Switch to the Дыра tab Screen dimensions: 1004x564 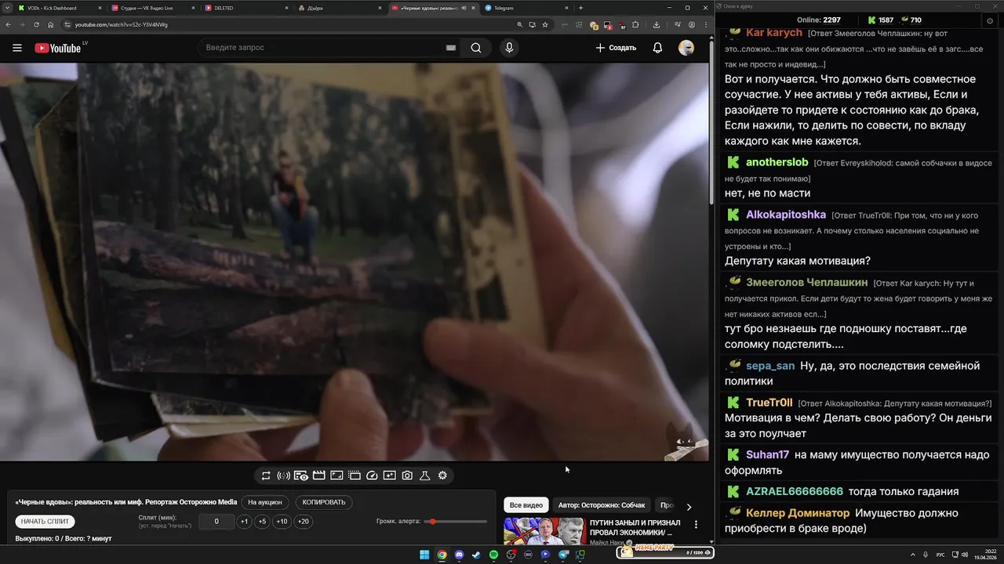tap(337, 8)
